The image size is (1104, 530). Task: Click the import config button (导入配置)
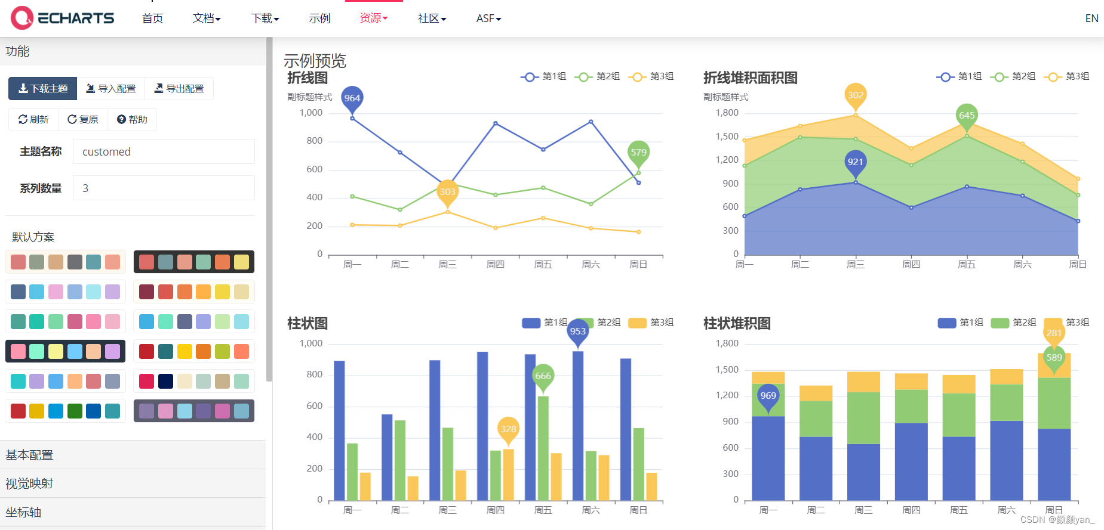pos(111,89)
